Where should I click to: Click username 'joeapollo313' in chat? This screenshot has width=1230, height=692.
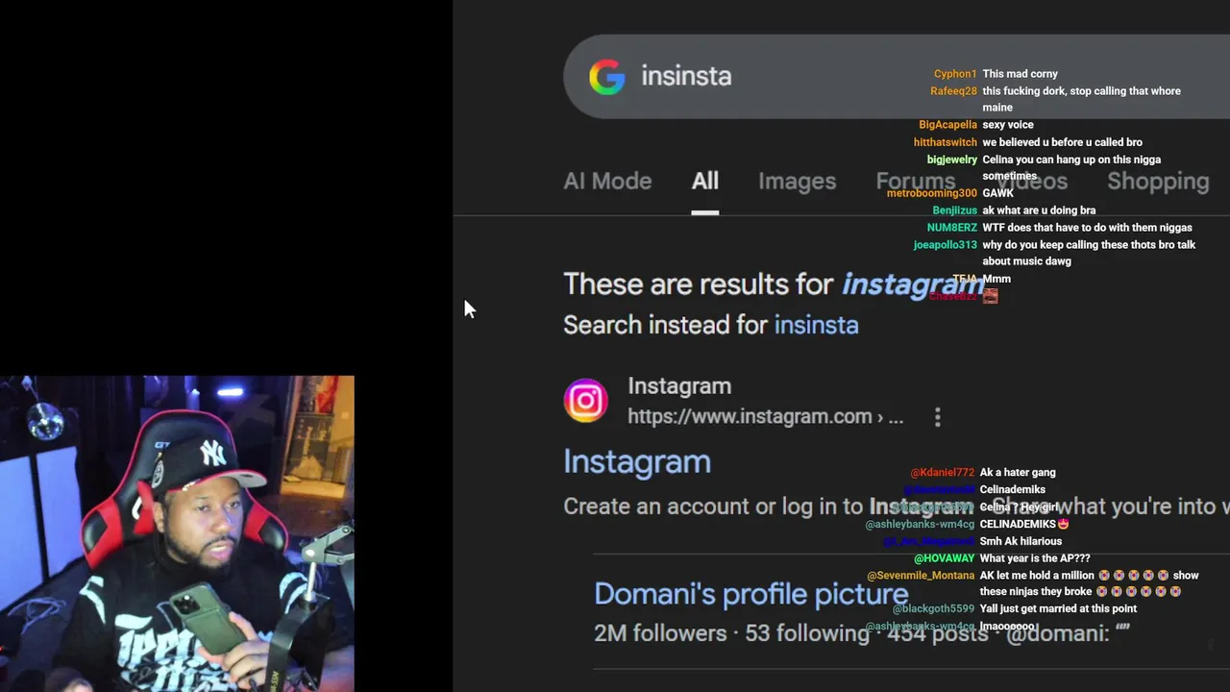point(946,245)
